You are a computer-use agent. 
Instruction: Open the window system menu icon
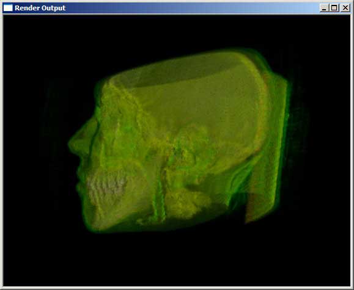pos(8,8)
